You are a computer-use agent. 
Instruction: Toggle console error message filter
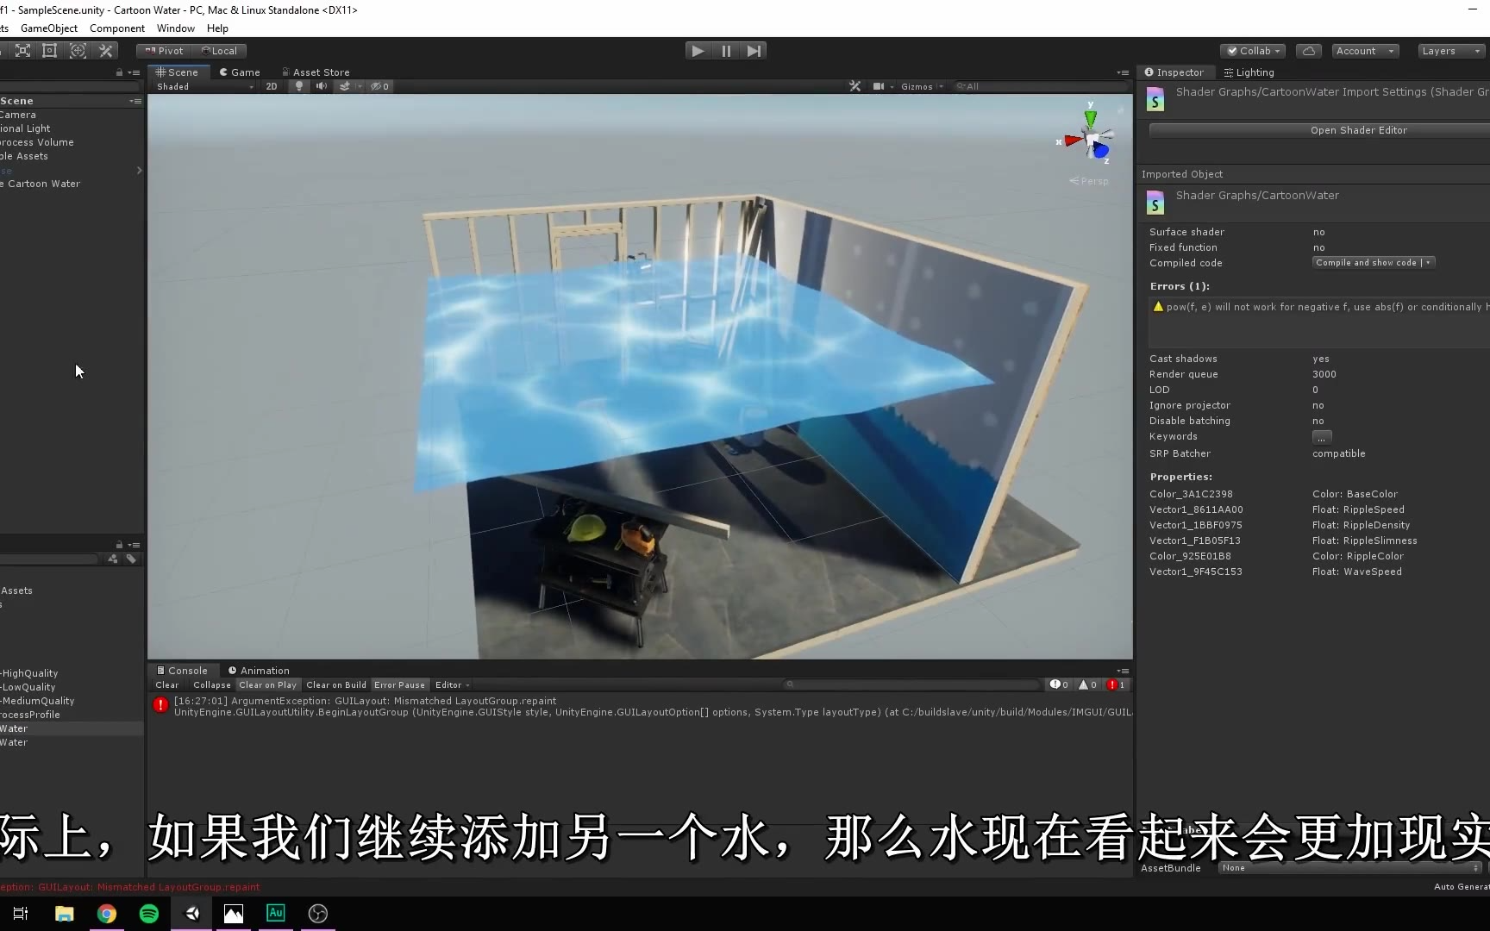tap(1116, 685)
